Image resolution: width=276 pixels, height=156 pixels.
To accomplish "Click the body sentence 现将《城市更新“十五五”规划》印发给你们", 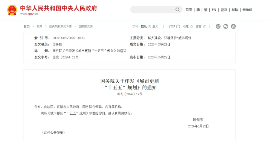I will 73,113.
